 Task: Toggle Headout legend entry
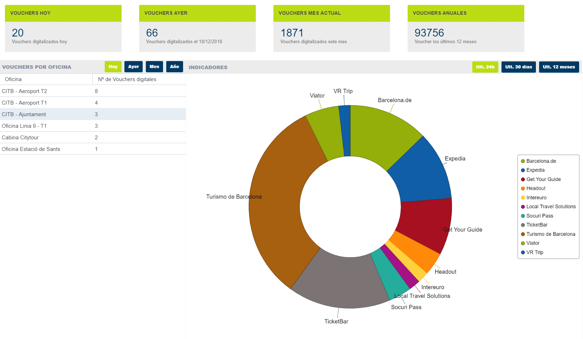point(533,188)
